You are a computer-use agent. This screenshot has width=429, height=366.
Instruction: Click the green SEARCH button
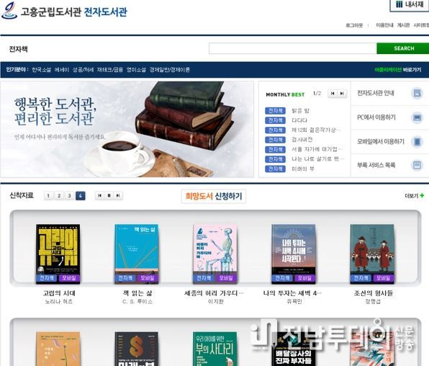pos(403,48)
